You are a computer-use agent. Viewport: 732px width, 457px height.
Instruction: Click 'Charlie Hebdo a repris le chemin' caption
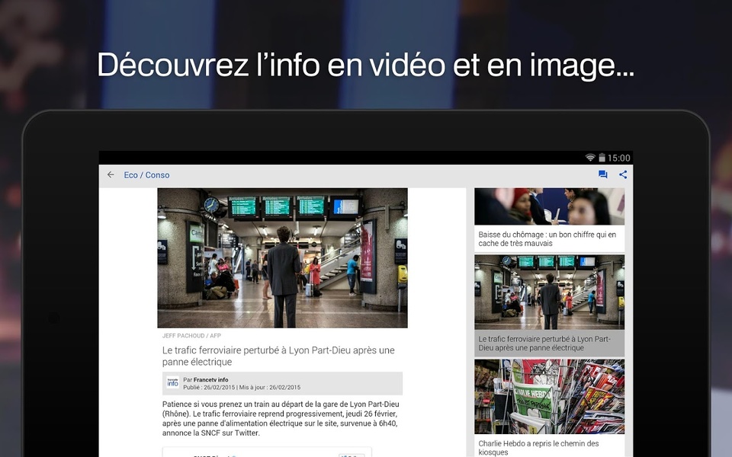pos(538,448)
